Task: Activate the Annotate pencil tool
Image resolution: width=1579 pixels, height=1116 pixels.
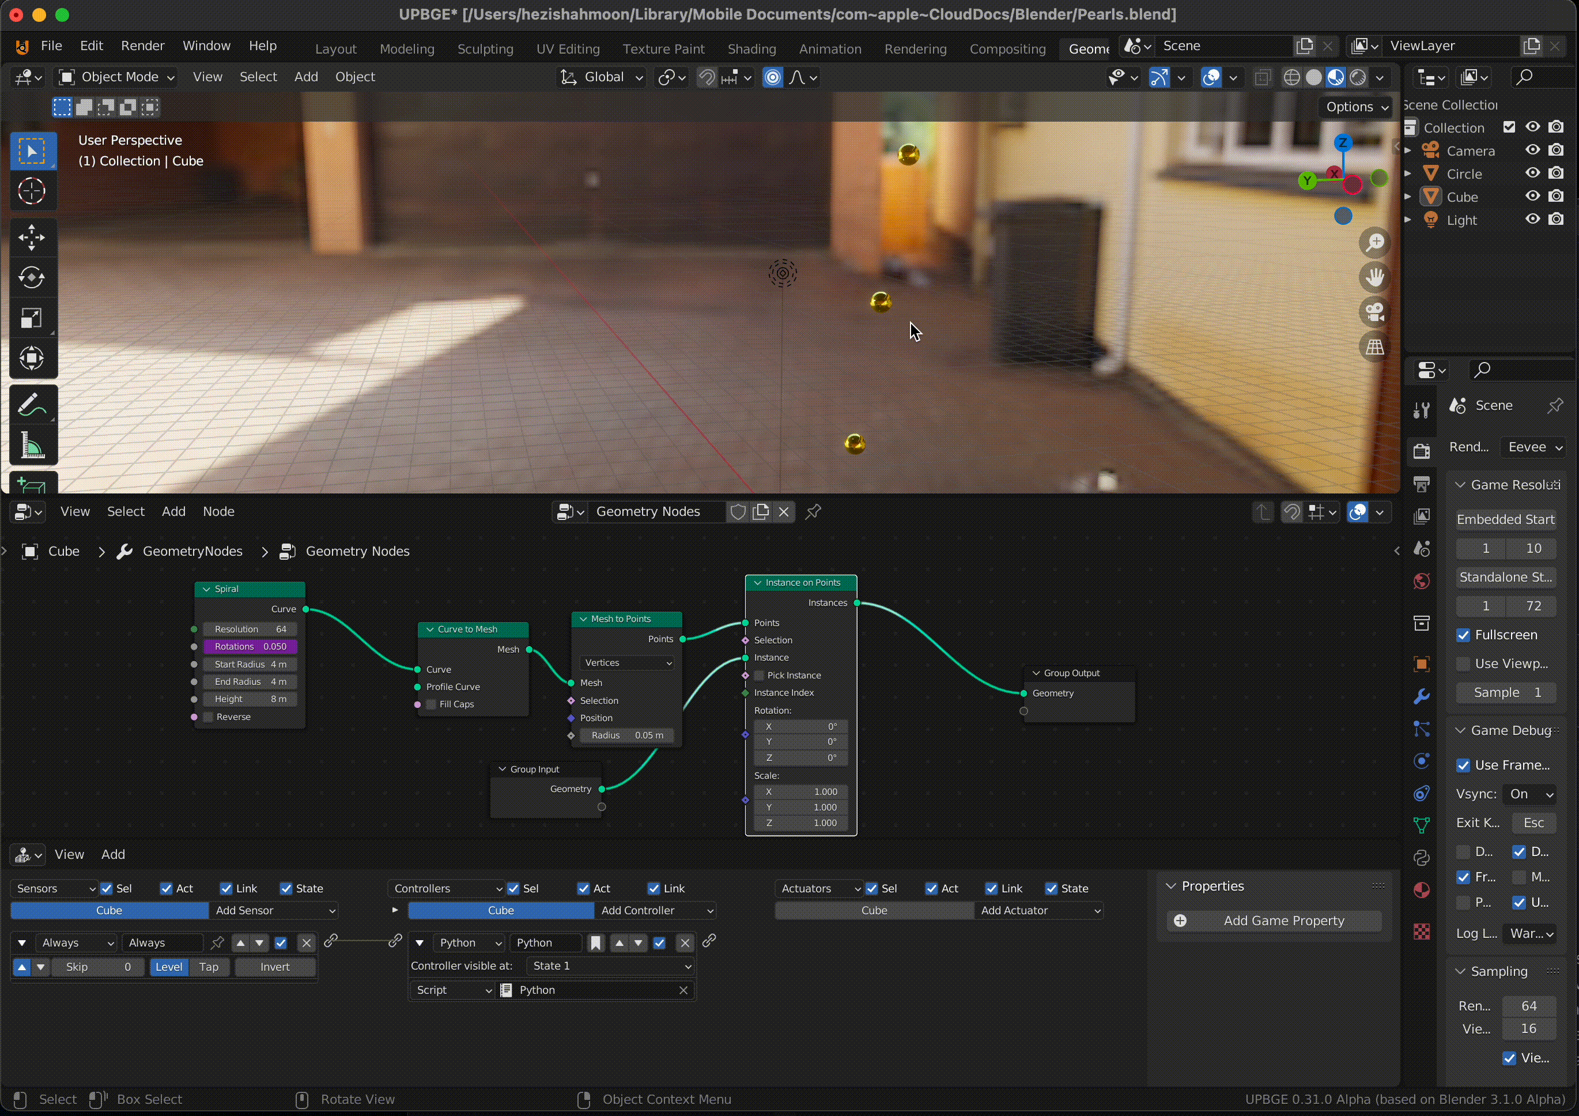Action: [32, 405]
